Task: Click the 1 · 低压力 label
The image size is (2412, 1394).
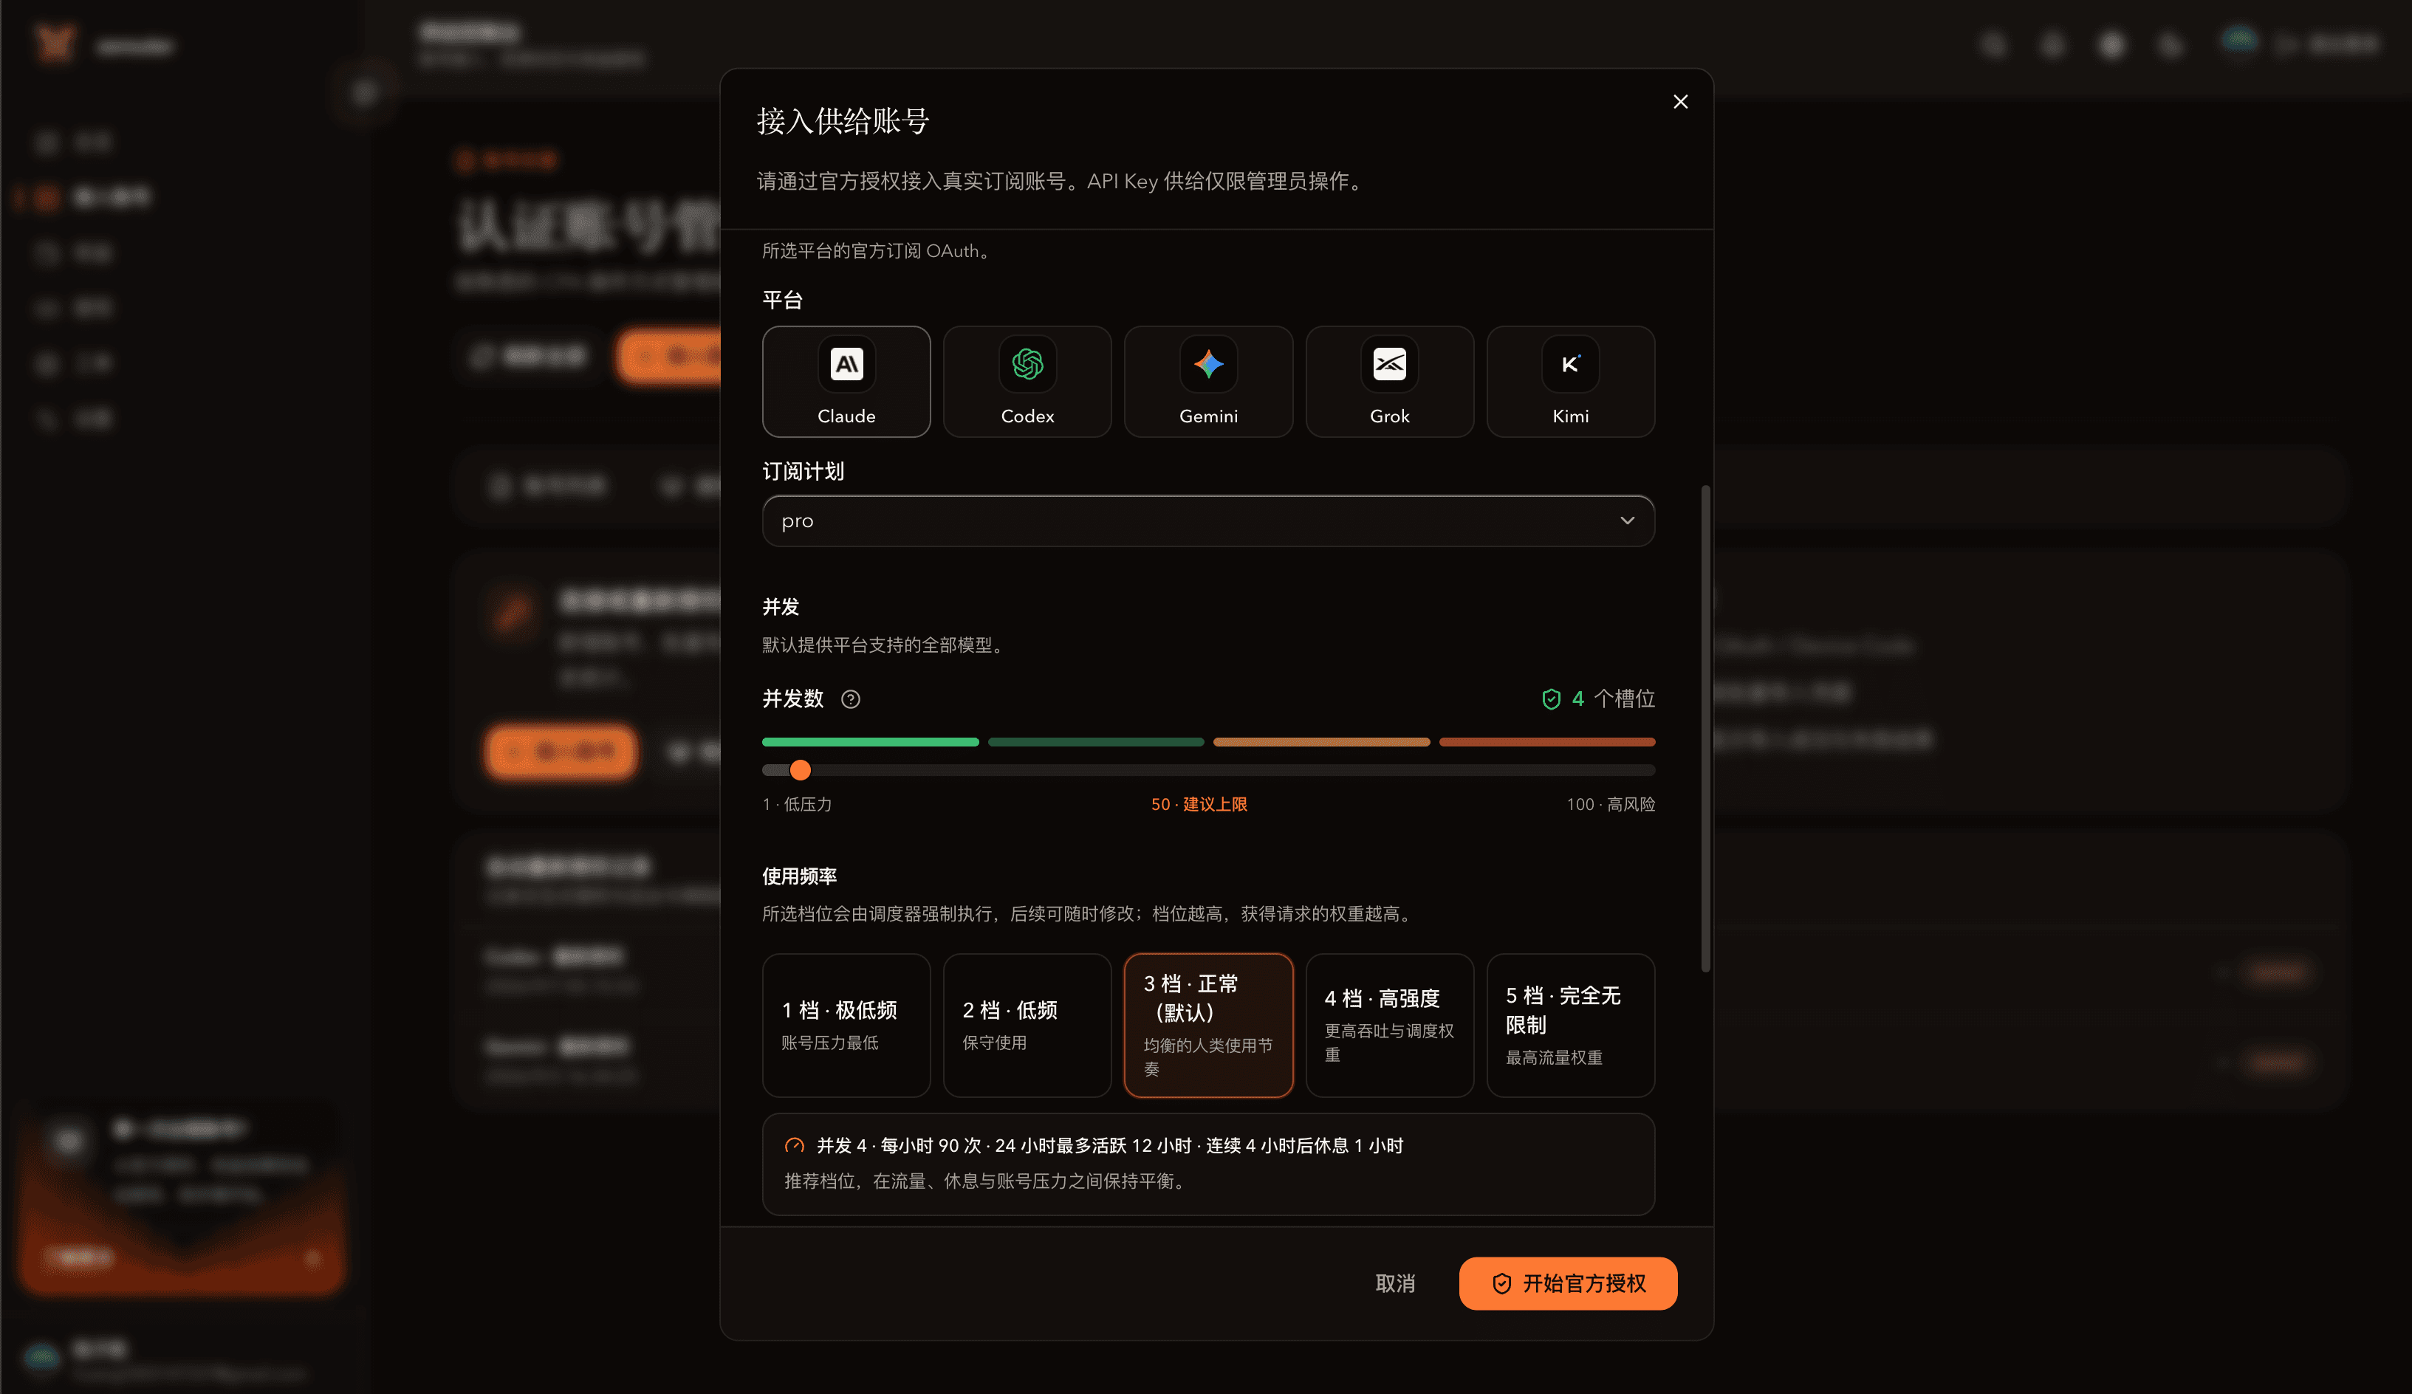Action: click(x=796, y=803)
